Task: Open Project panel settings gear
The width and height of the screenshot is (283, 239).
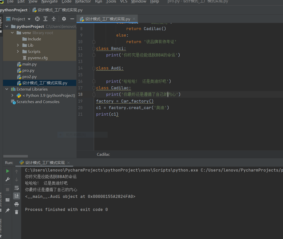Action: (64, 19)
